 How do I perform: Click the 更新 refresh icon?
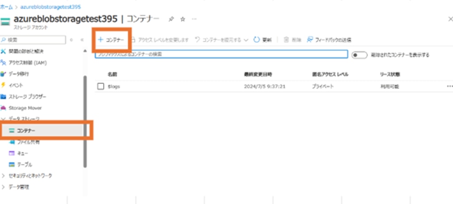pyautogui.click(x=257, y=40)
